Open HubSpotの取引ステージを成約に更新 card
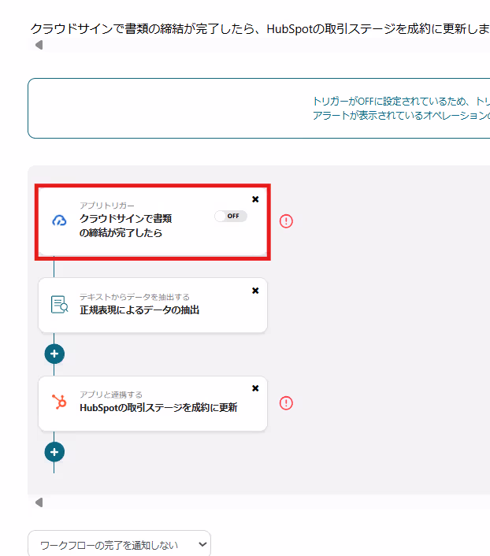490x556 pixels. pyautogui.click(x=153, y=403)
